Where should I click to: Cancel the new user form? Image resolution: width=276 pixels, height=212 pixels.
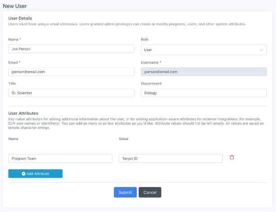click(x=150, y=192)
